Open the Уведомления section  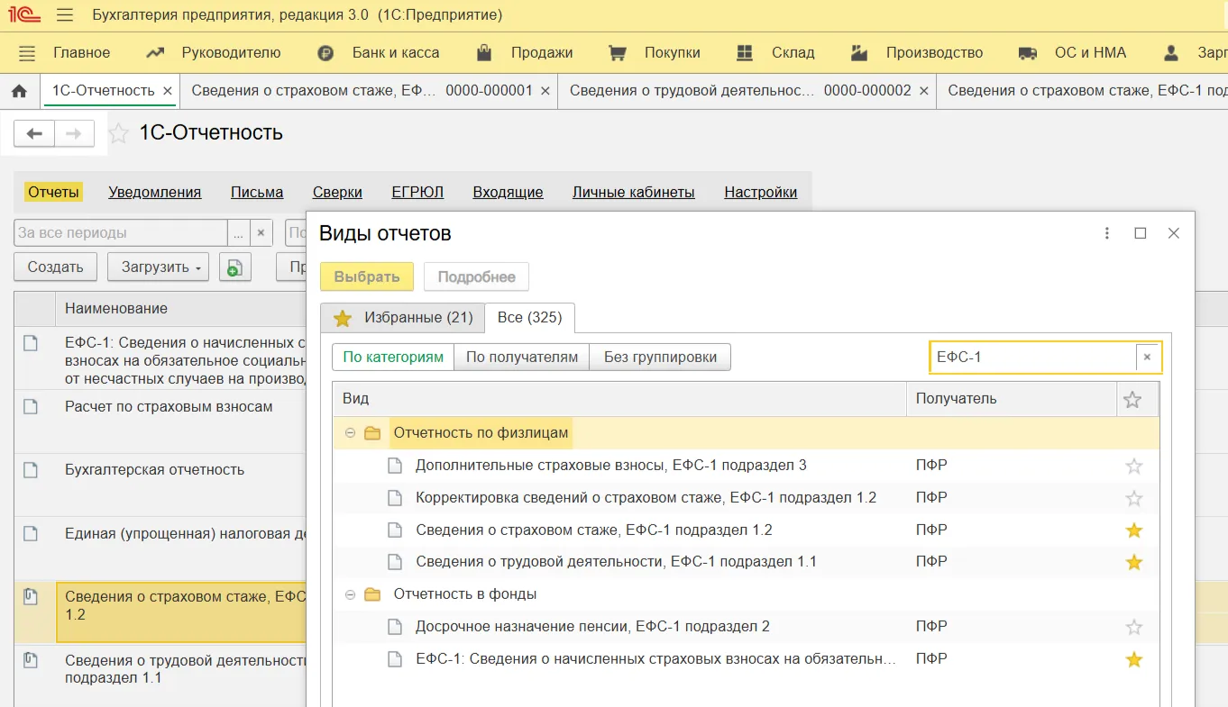coord(154,192)
